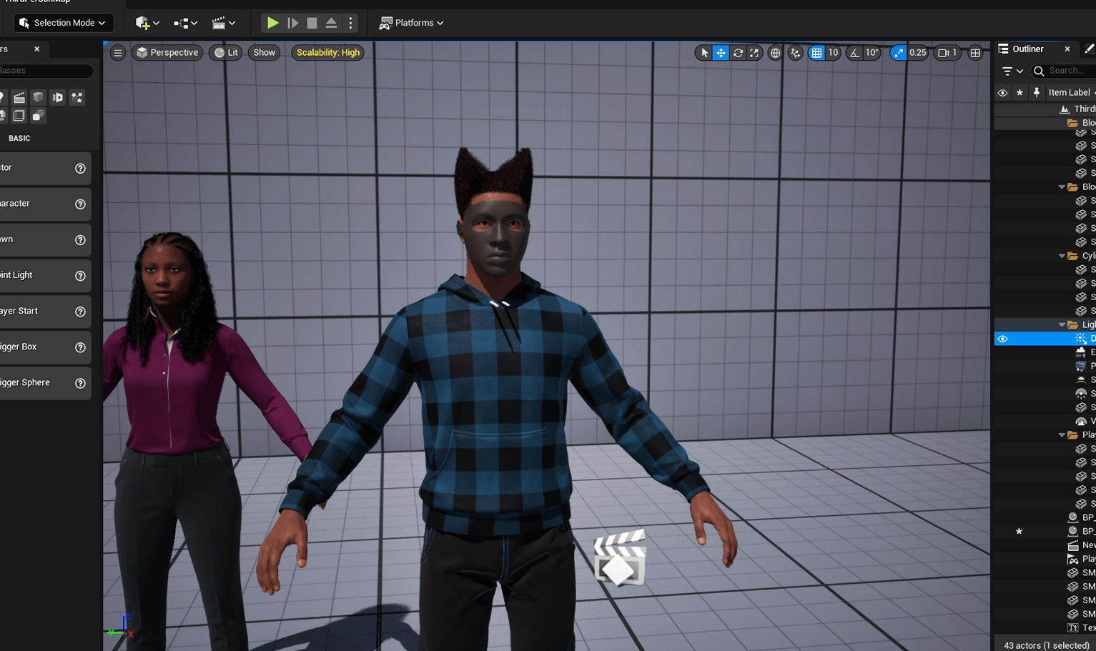The image size is (1096, 651).
Task: Toggle scale snapping
Action: [x=899, y=53]
